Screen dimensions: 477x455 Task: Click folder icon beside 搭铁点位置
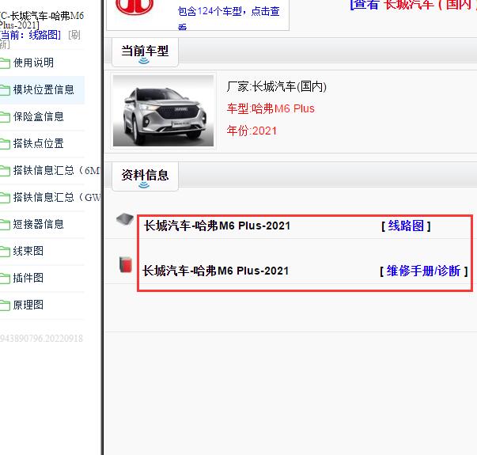pyautogui.click(x=5, y=144)
